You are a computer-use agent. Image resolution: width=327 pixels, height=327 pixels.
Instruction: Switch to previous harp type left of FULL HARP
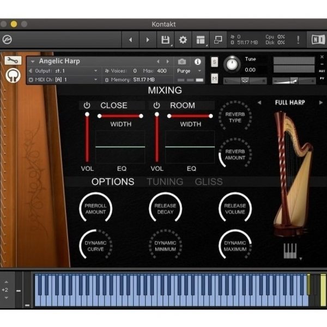click(259, 102)
